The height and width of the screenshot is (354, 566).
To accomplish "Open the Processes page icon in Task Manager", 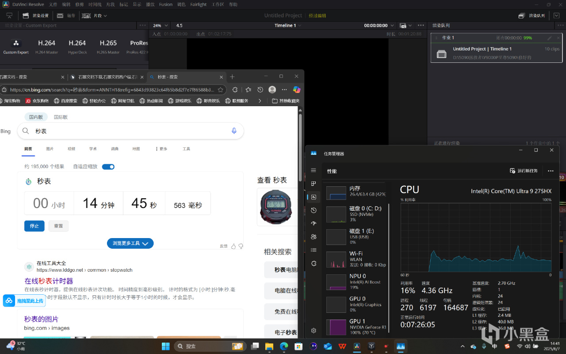I will [x=314, y=184].
